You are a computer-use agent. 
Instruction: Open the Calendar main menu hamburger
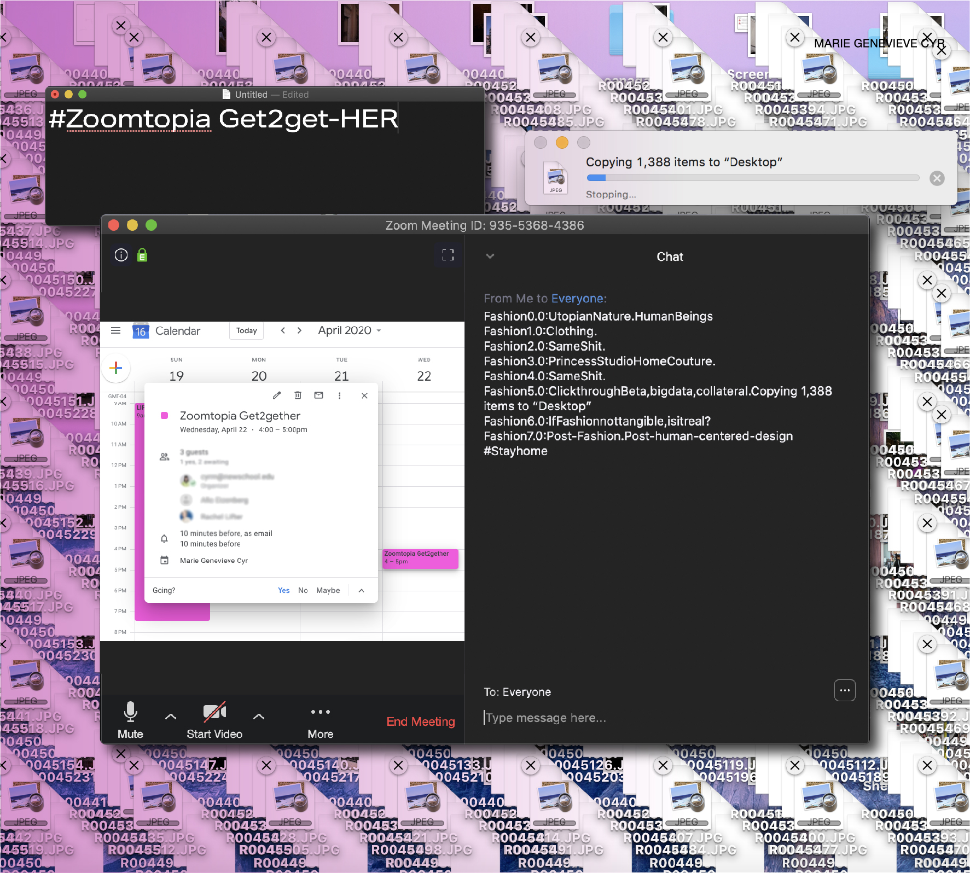click(x=116, y=330)
